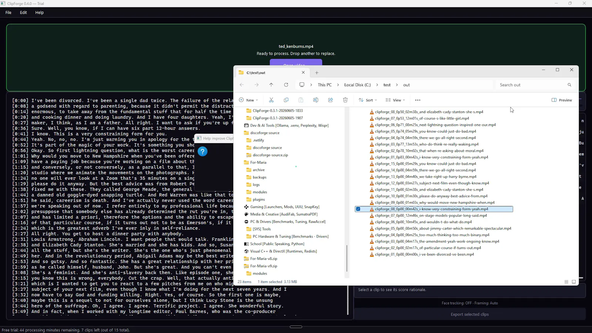This screenshot has width=592, height=333.
Task: Switch to the large icons view in the status bar
Action: [574, 282]
